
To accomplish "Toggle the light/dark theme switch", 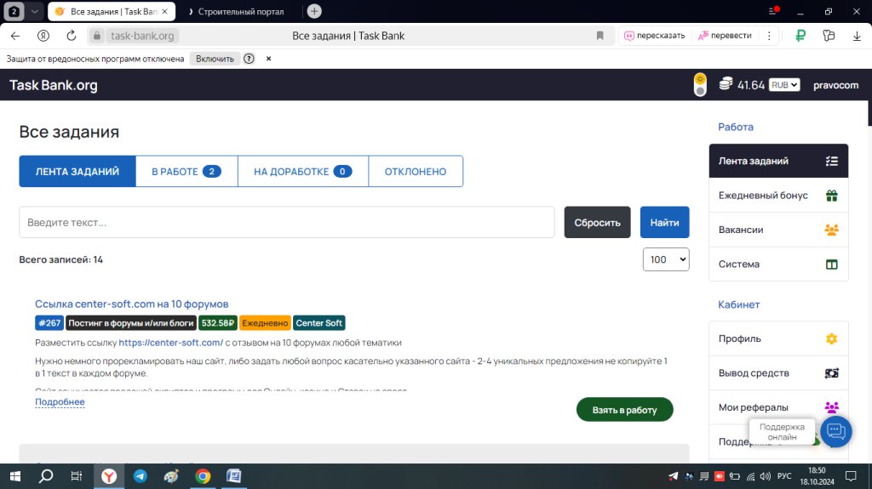I will (x=700, y=85).
